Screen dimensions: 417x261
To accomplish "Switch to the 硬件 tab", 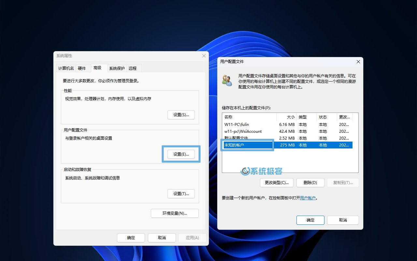I will tap(82, 68).
